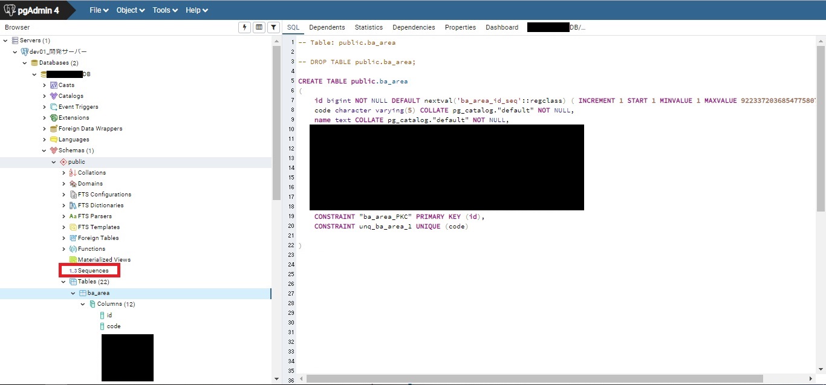This screenshot has width=826, height=385.
Task: Select the Foreign Tables label
Action: 99,238
